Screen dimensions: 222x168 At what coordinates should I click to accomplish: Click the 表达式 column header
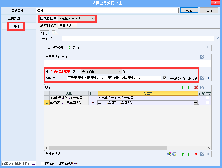148,93
